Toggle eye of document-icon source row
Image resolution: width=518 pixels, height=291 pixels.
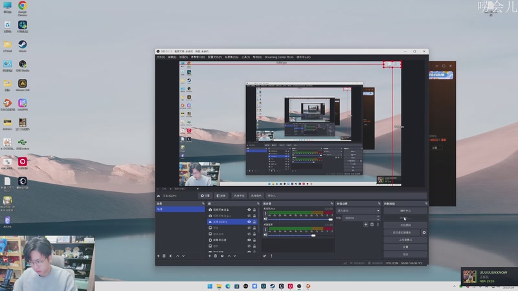(x=249, y=240)
